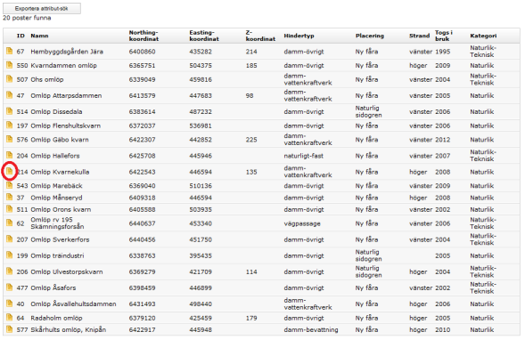525x340 pixels.
Task: Open document icon for Kvarndammen omlöp
Action: [10, 65]
